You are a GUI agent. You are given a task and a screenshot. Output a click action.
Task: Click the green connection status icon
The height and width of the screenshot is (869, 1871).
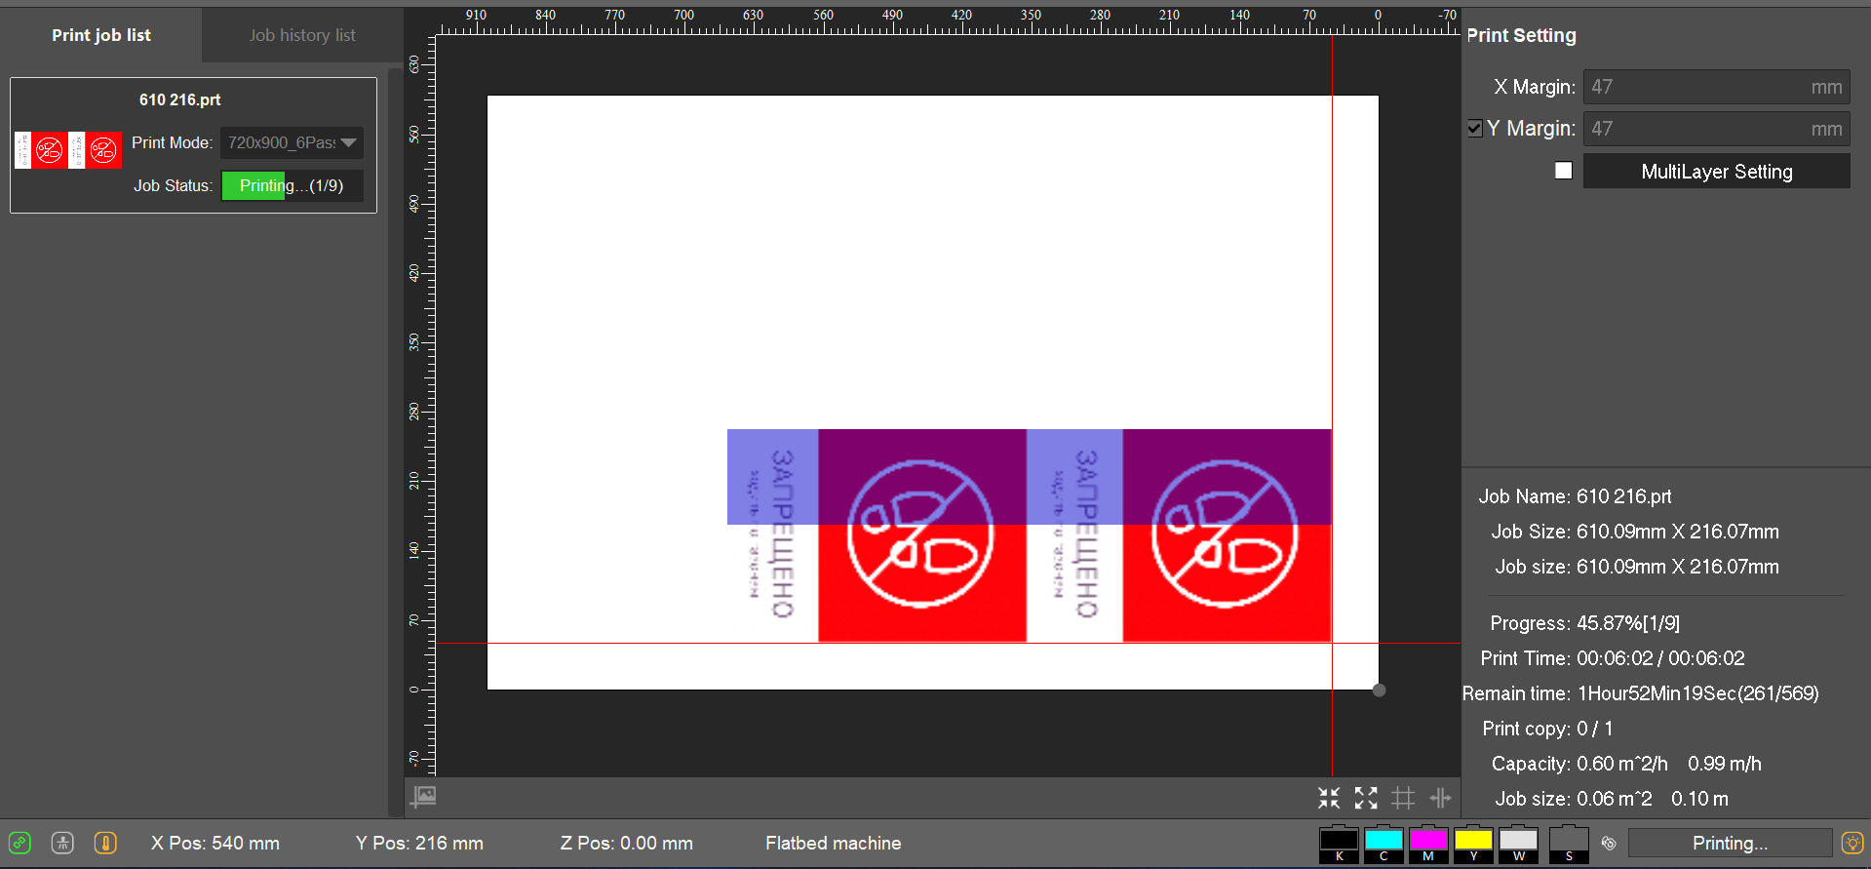point(19,843)
